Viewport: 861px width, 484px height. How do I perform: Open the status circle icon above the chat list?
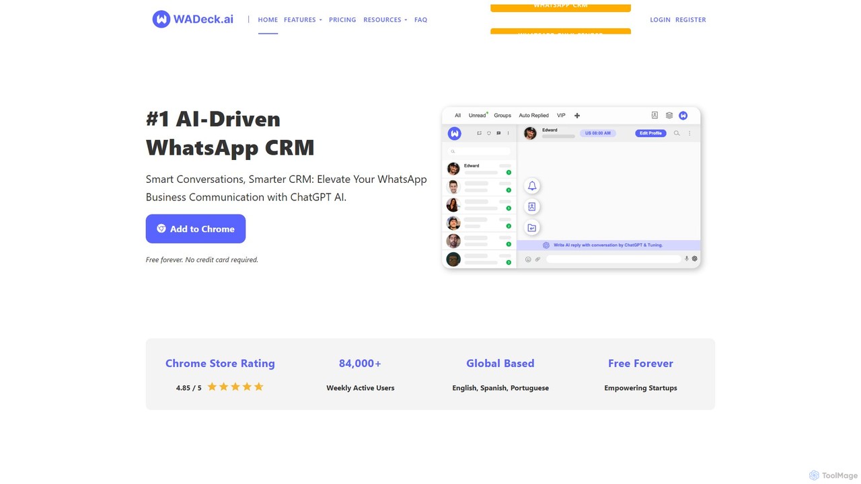[x=489, y=133]
